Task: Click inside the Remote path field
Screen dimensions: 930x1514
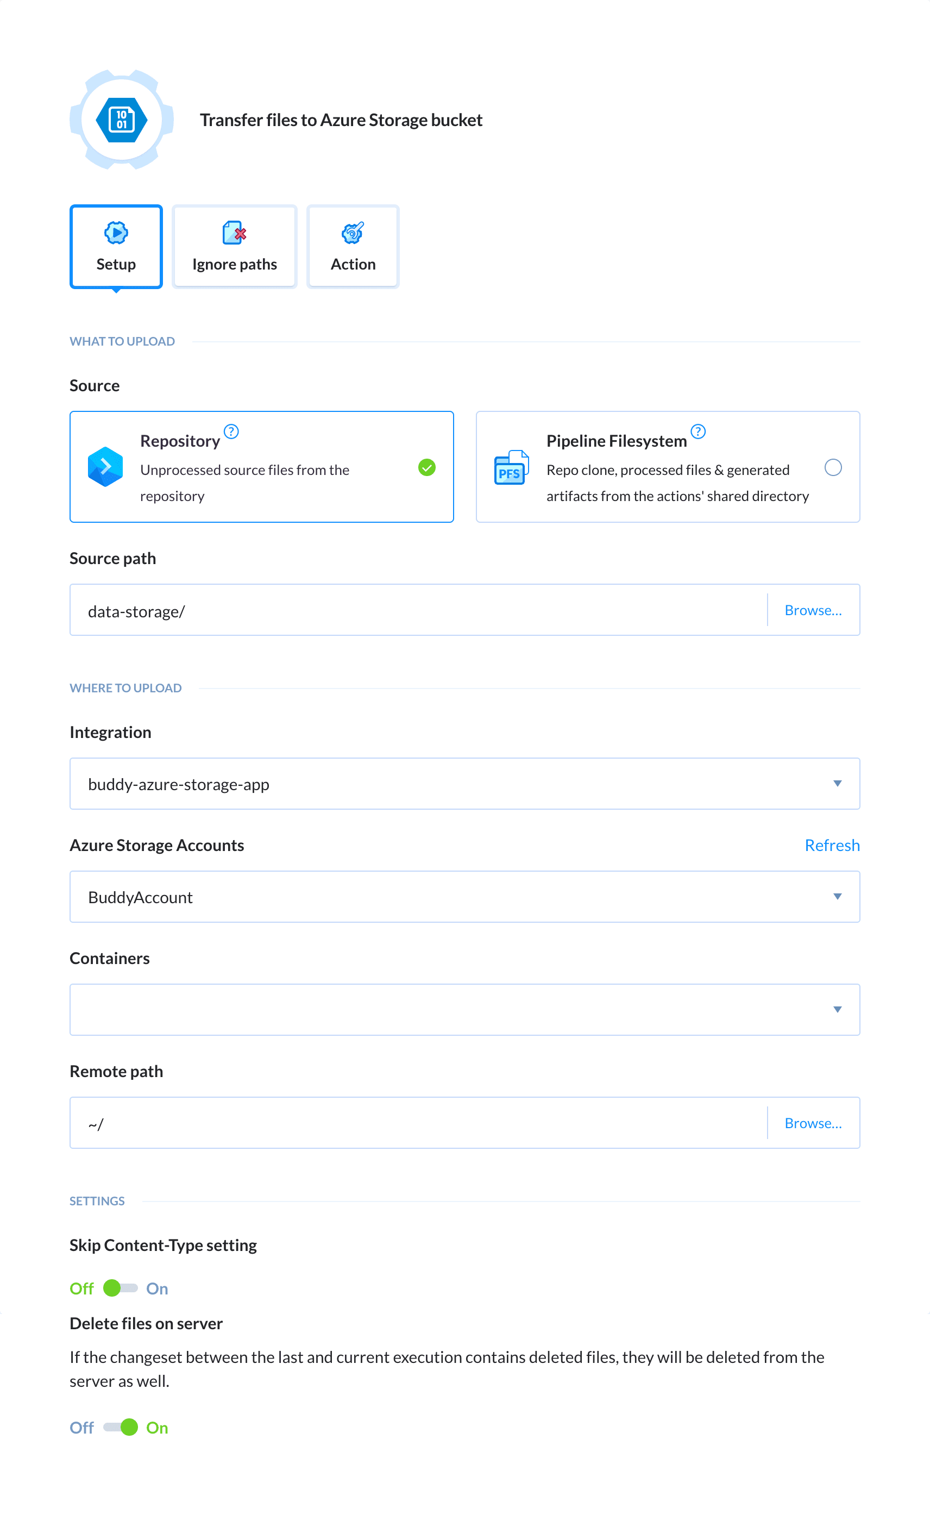Action: (369, 1122)
